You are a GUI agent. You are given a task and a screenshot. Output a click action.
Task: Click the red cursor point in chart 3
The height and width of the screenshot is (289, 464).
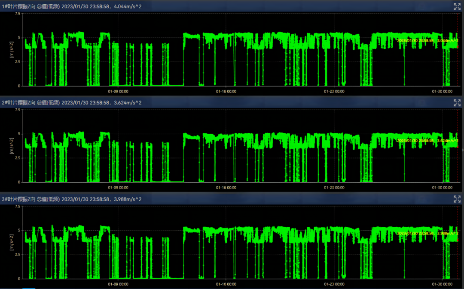point(458,240)
